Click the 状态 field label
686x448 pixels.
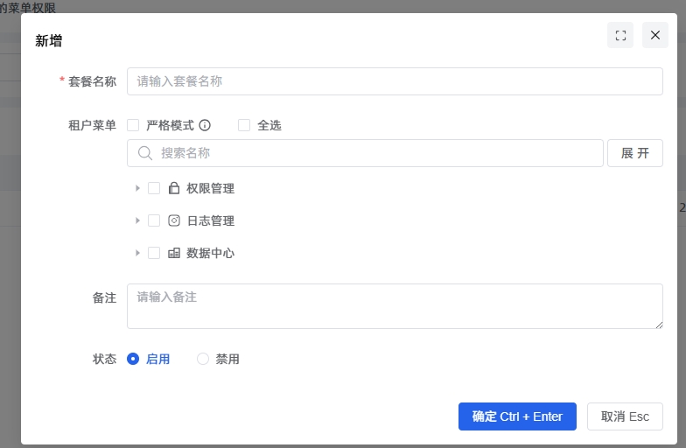(x=104, y=359)
